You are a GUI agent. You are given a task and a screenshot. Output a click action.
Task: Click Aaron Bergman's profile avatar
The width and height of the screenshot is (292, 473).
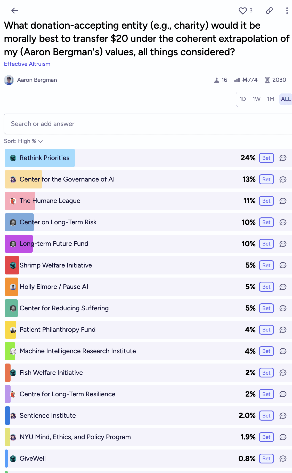9,80
